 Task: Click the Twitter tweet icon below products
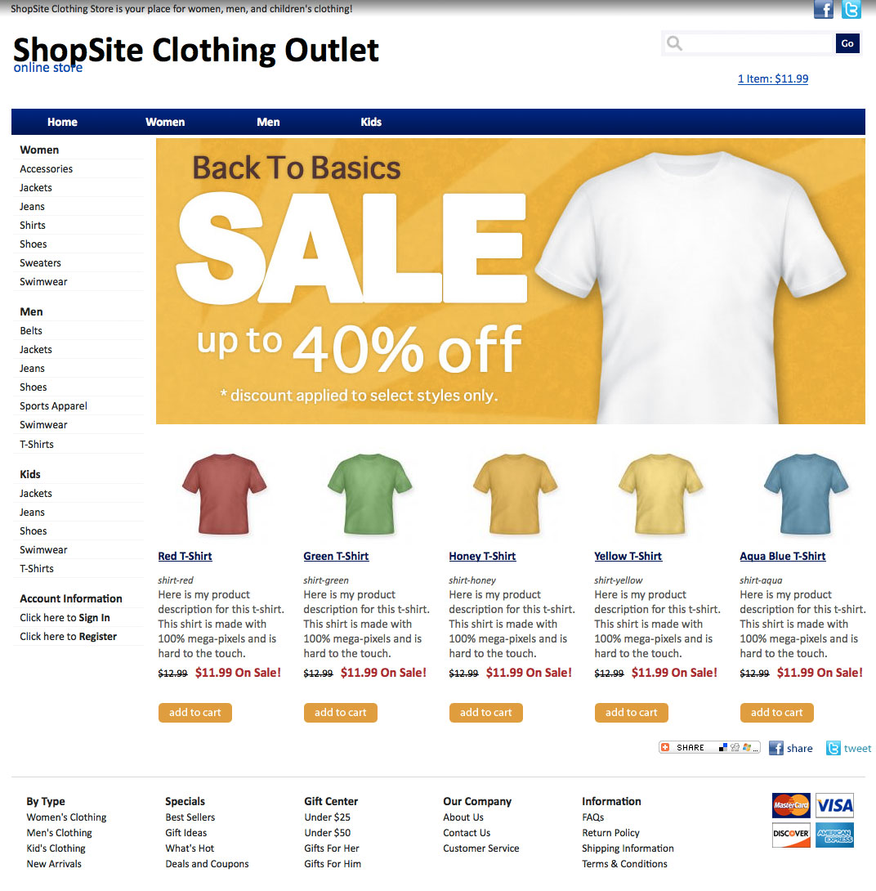[x=833, y=748]
